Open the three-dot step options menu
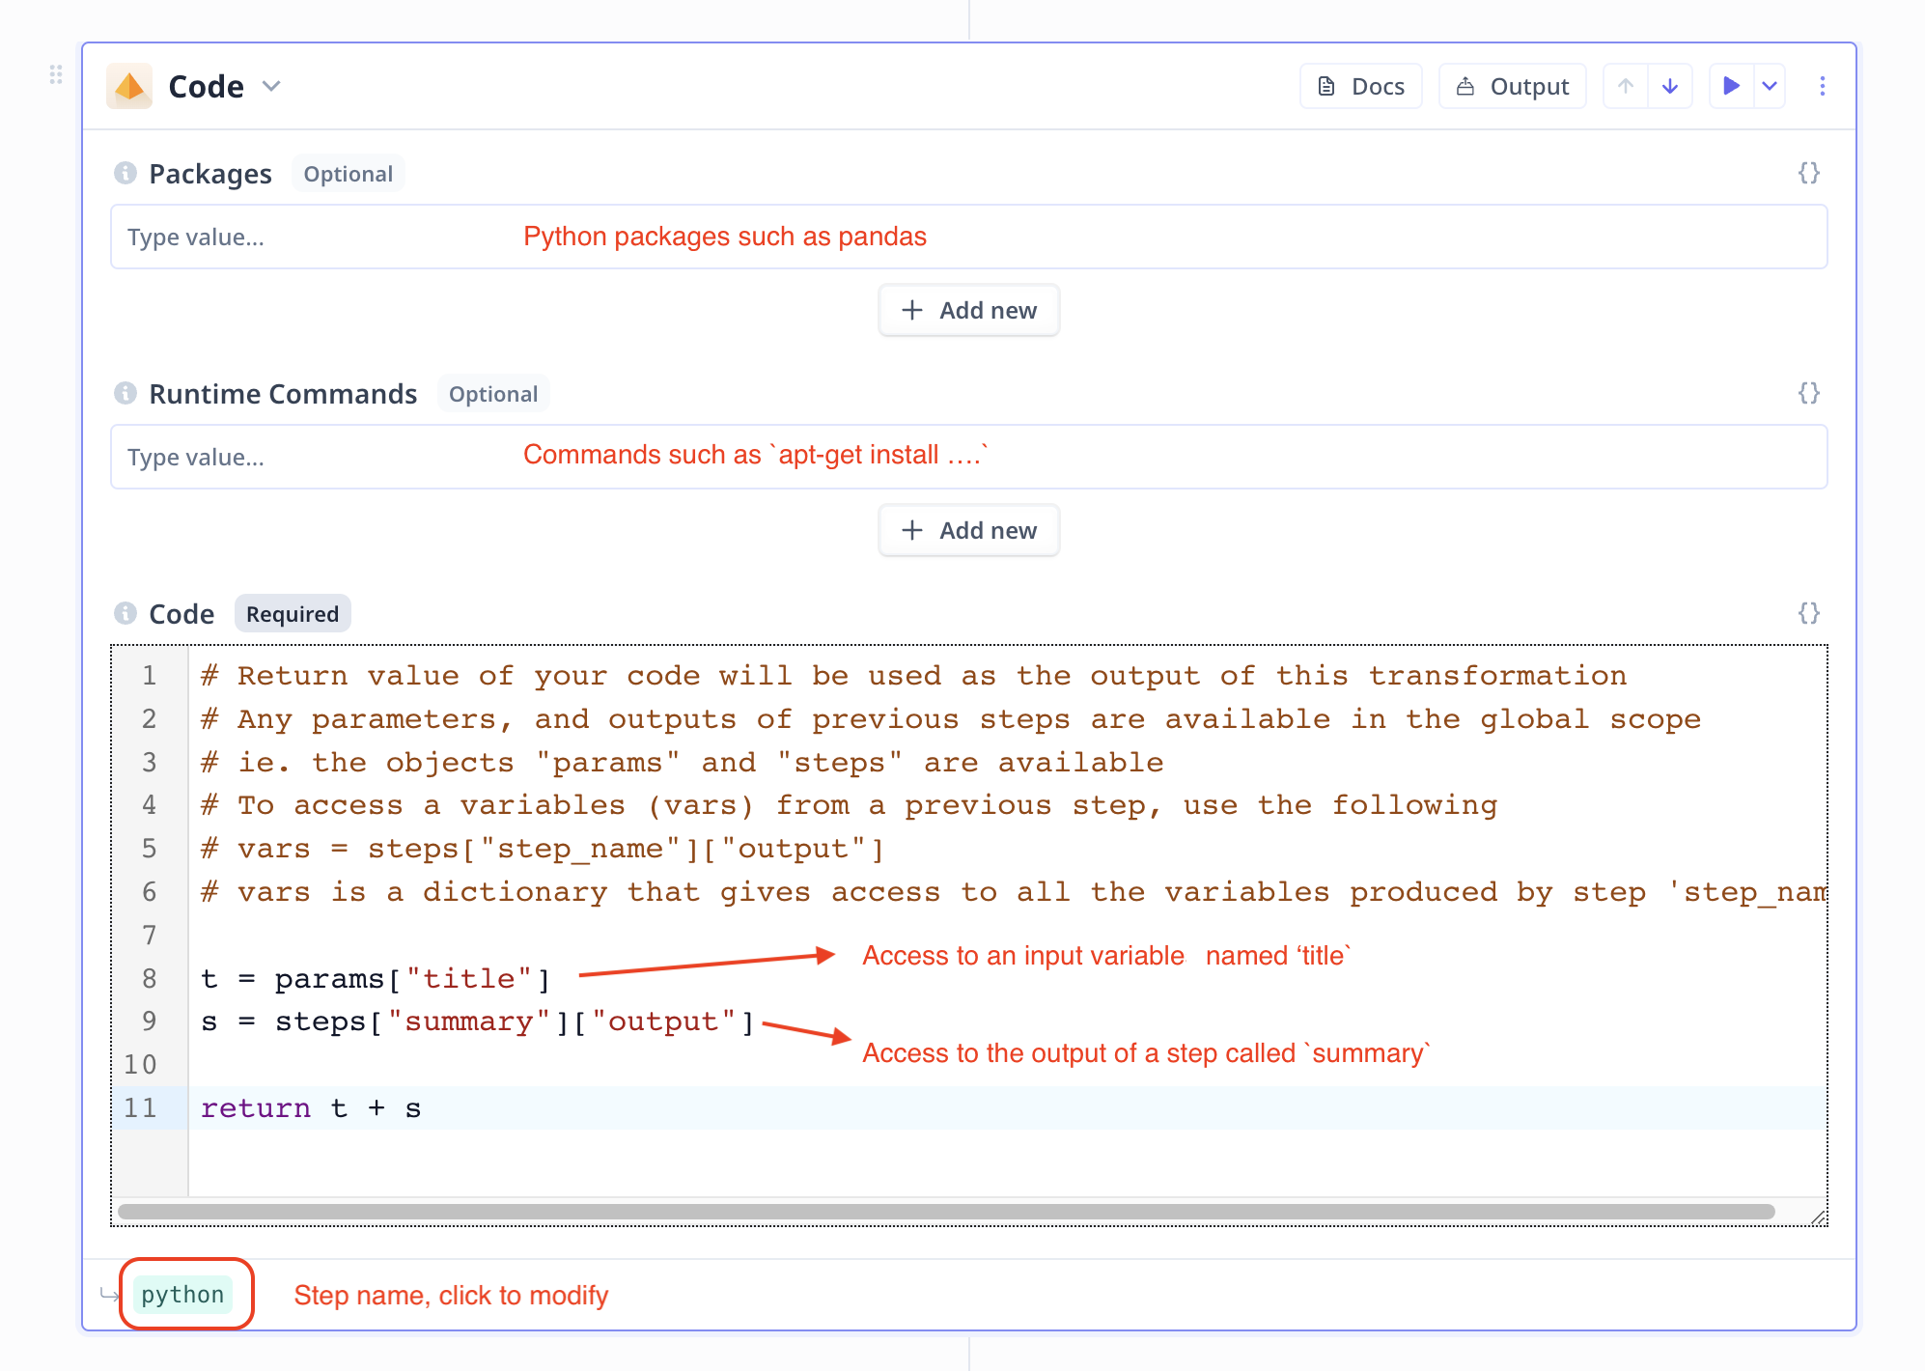1925x1371 pixels. [x=1823, y=86]
